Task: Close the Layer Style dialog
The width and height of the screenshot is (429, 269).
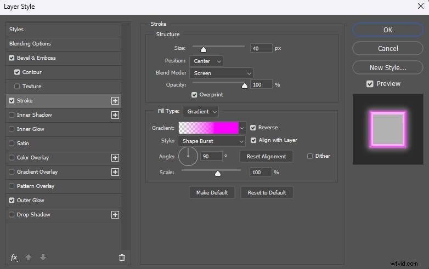Action: click(x=421, y=6)
